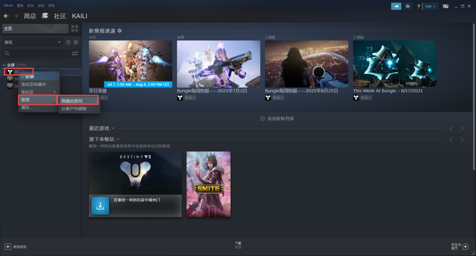Click the '2 周前' date label
Screen dimensions: 476x256
point(359,37)
